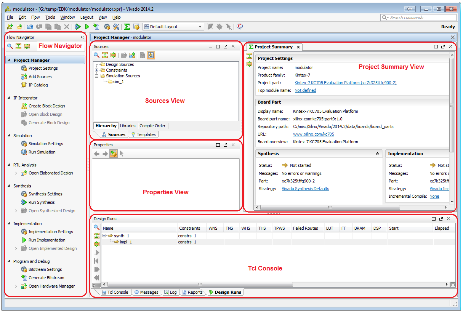Open the Kintex-7 KC705 Evaluation Platform project part link

[346, 83]
